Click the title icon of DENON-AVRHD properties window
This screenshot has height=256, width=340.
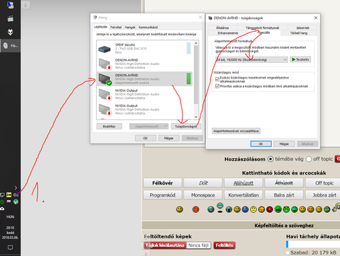point(210,18)
